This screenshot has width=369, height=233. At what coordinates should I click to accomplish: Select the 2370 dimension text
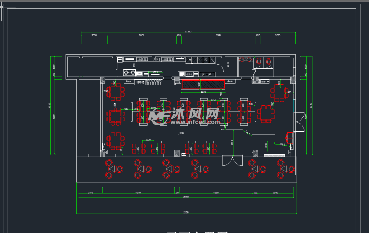[90, 193]
